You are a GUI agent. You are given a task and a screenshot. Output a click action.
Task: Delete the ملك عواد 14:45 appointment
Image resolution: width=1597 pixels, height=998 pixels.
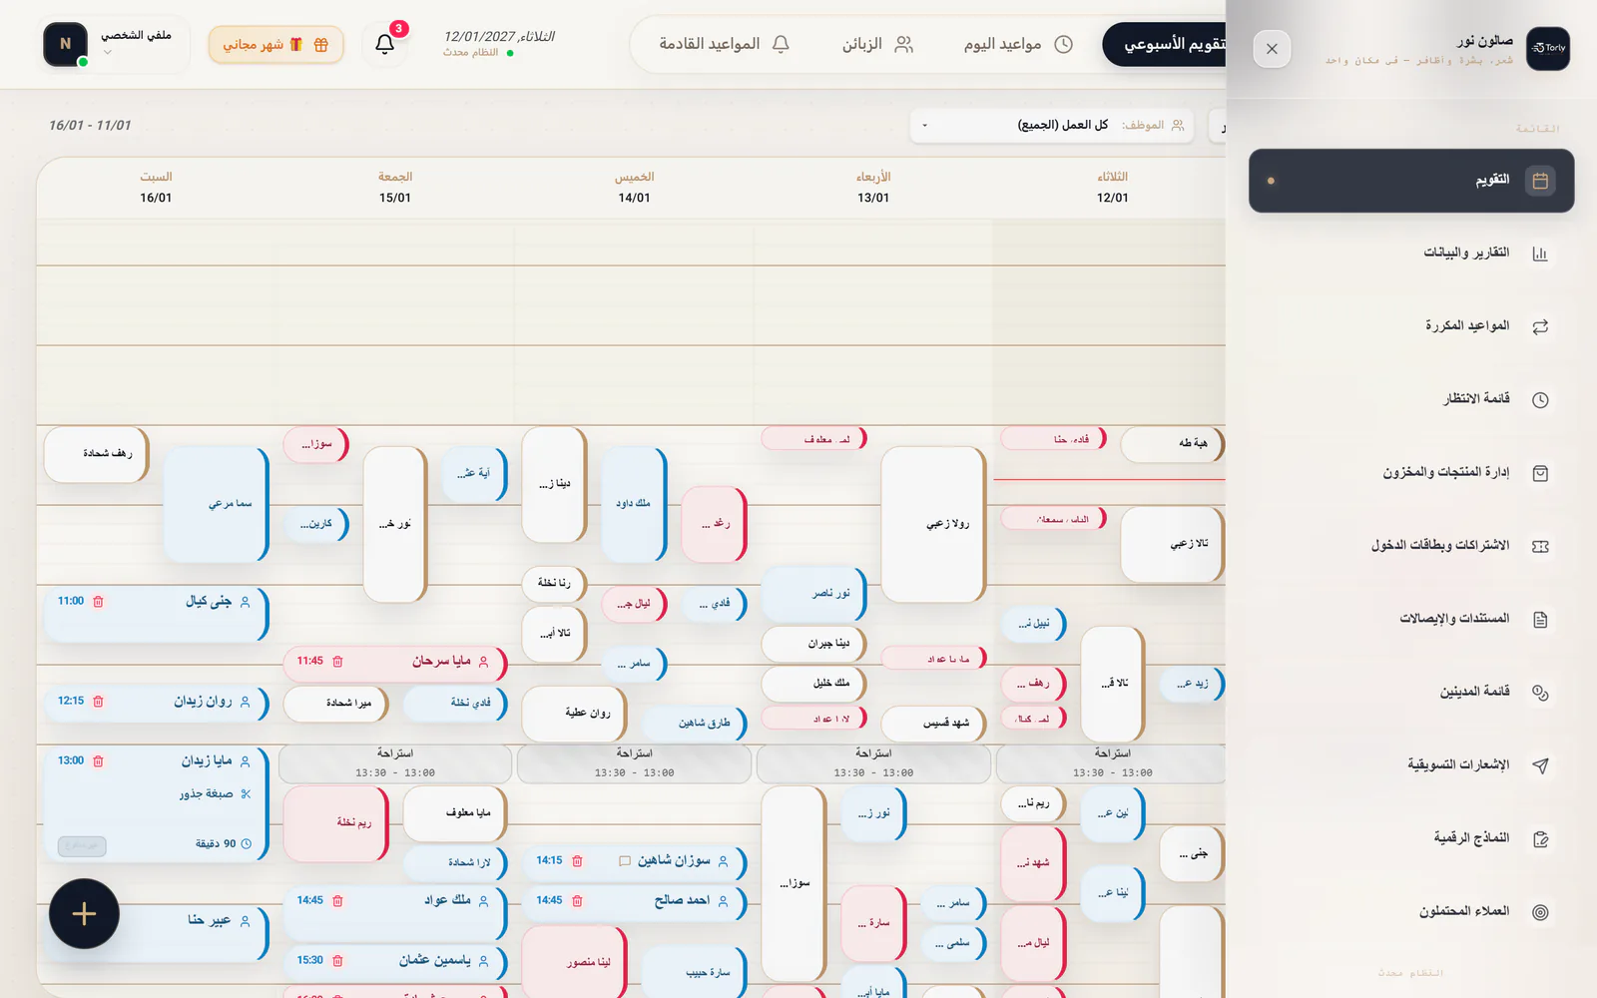[x=337, y=901]
